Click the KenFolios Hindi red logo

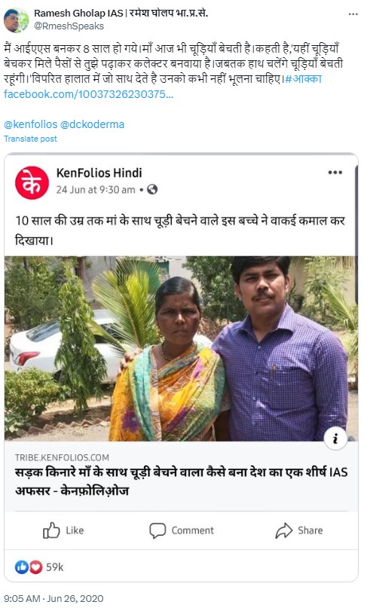tap(32, 183)
